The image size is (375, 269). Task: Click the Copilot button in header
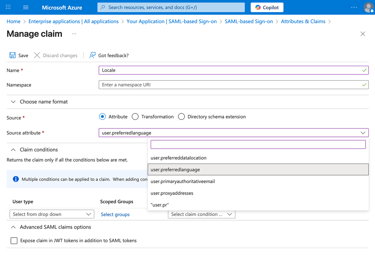point(267,7)
